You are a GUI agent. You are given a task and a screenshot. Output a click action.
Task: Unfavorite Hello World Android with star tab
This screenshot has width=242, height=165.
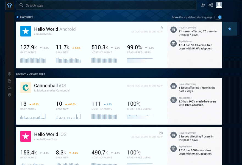[x=230, y=29]
